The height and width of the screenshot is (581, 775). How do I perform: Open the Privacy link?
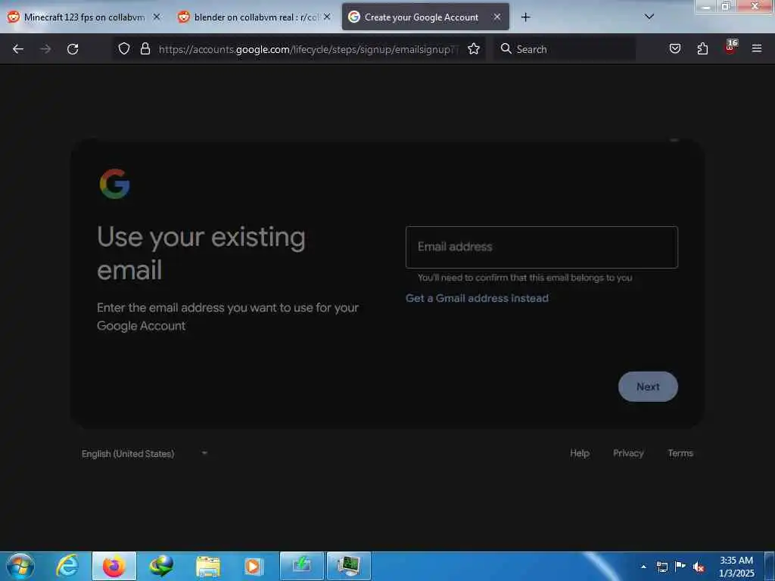click(x=628, y=453)
